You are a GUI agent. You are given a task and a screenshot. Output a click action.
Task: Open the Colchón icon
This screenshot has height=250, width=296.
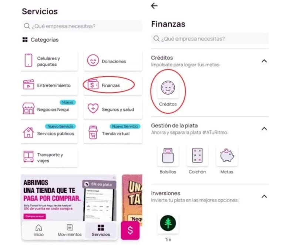197,155
